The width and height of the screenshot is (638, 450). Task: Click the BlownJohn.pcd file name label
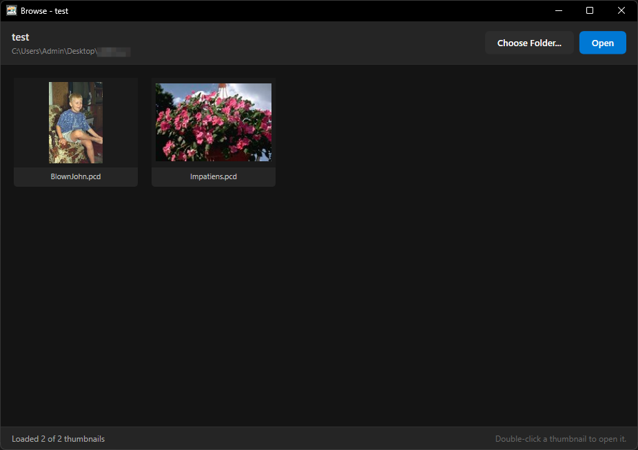tap(76, 176)
